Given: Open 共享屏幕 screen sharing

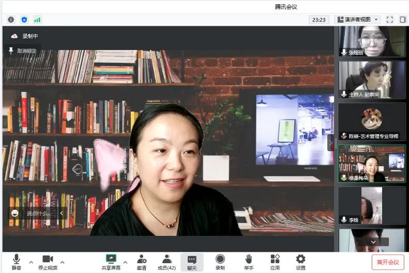Looking at the screenshot, I should (111, 262).
